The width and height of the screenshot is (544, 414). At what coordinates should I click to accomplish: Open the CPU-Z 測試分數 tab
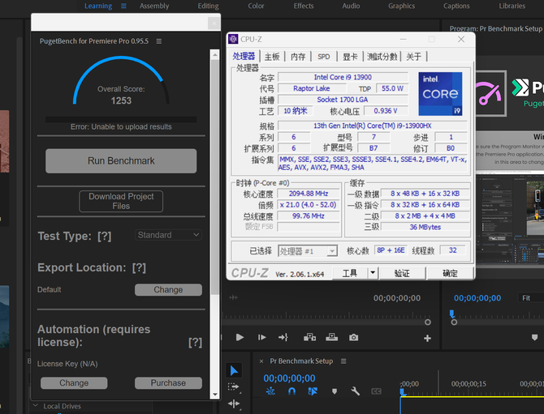coord(382,57)
